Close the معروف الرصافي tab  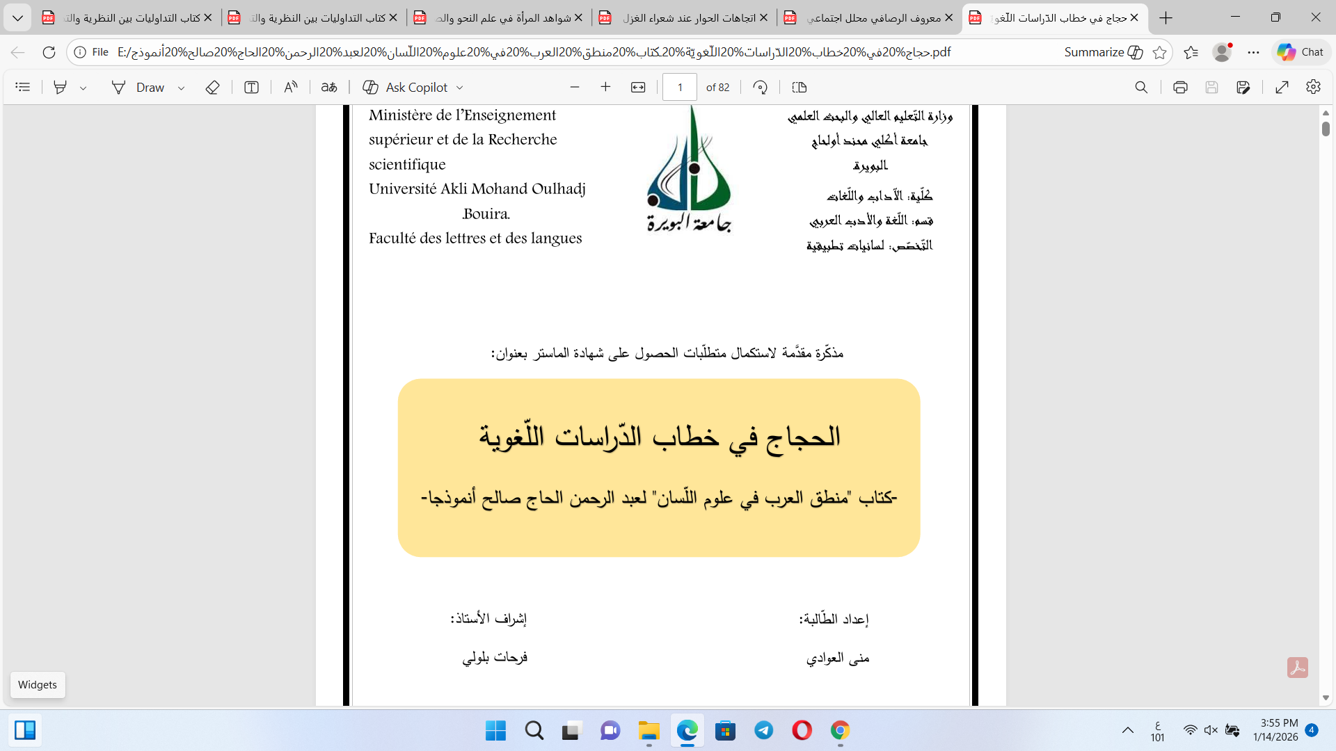[x=949, y=17]
